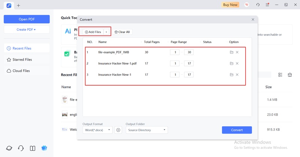This screenshot has height=157, width=300.
Task: Click end page field showing 30
Action: tap(189, 52)
